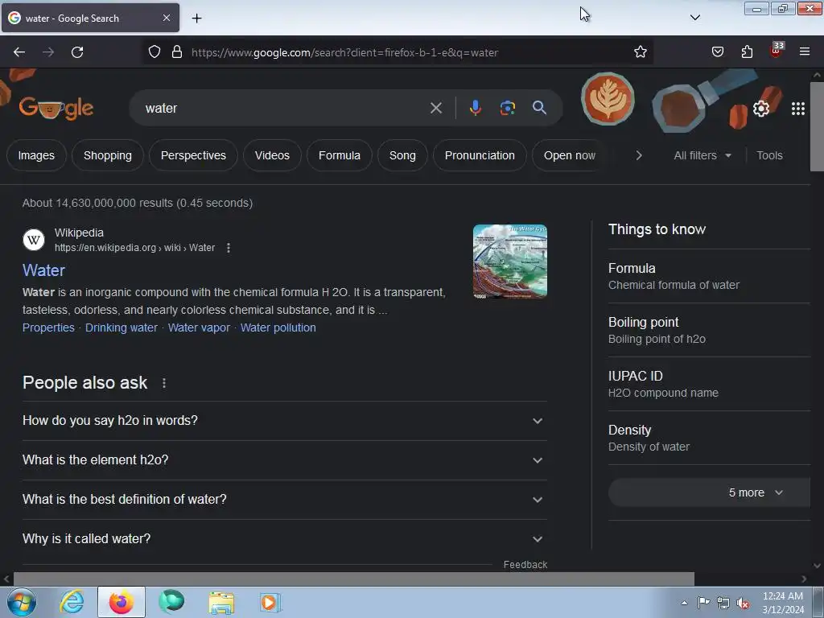Select the Open now filter chip
Screen dimensions: 824x618
569,155
